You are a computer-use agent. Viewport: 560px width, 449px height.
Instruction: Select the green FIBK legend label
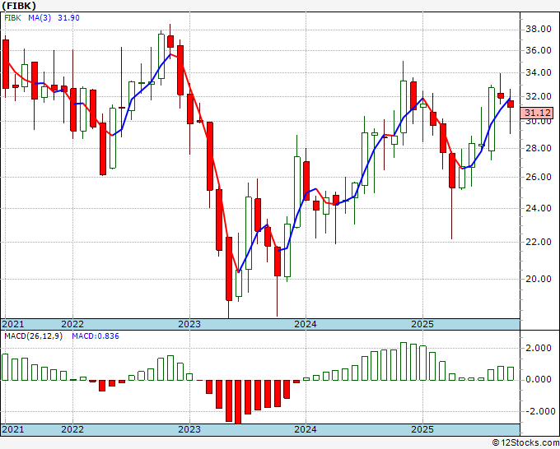(13, 18)
